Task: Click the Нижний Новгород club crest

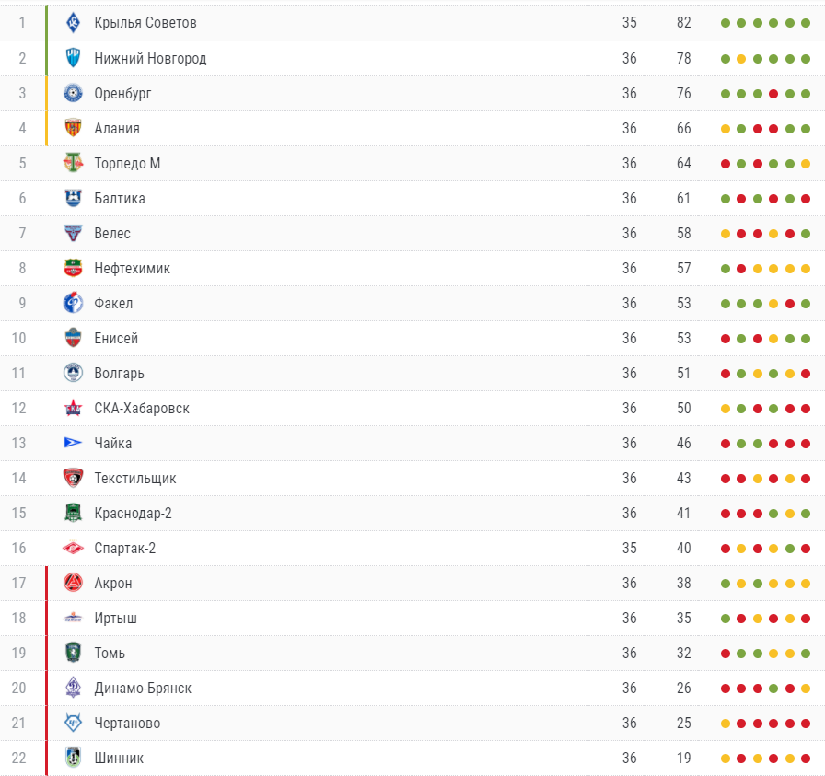Action: [73, 58]
